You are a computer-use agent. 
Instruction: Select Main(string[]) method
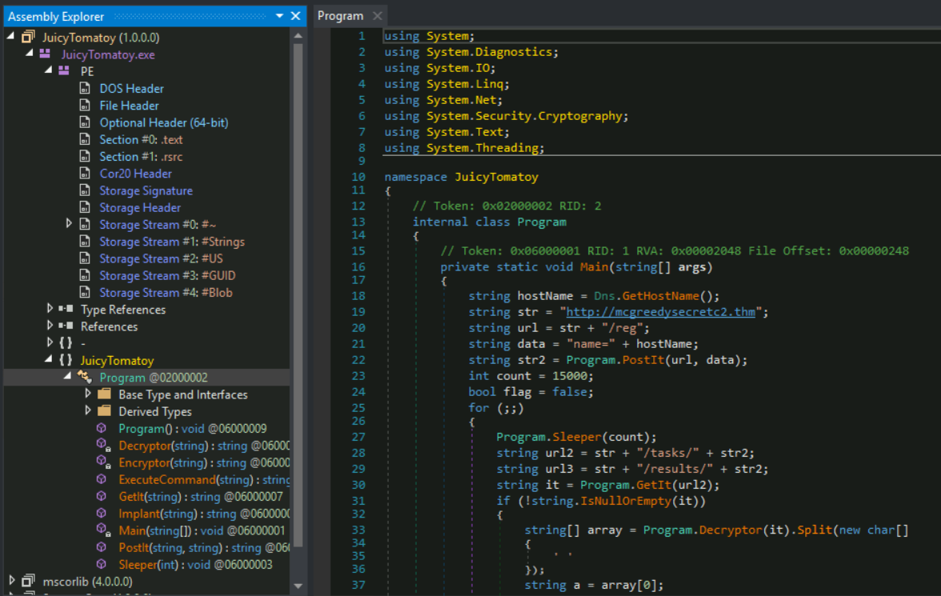(x=201, y=530)
